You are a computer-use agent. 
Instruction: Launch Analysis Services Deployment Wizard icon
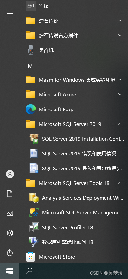[x=34, y=198]
